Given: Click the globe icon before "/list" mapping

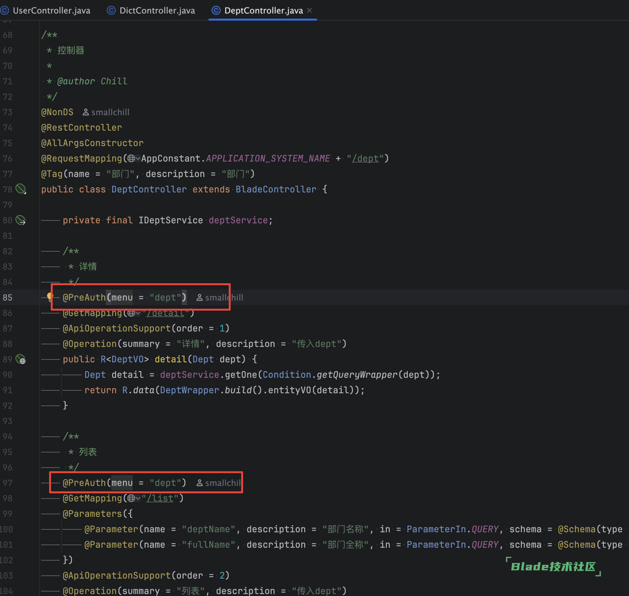Looking at the screenshot, I should (131, 498).
